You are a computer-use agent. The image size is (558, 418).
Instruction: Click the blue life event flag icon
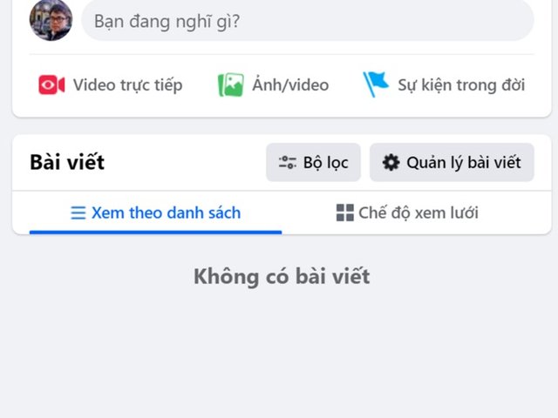pyautogui.click(x=376, y=84)
